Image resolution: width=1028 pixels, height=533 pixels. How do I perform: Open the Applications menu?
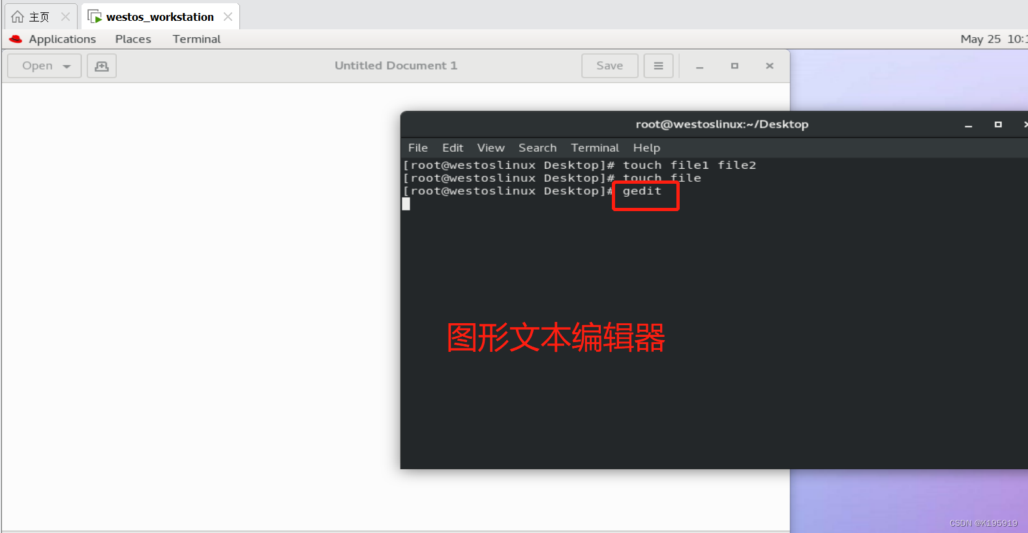[62, 39]
